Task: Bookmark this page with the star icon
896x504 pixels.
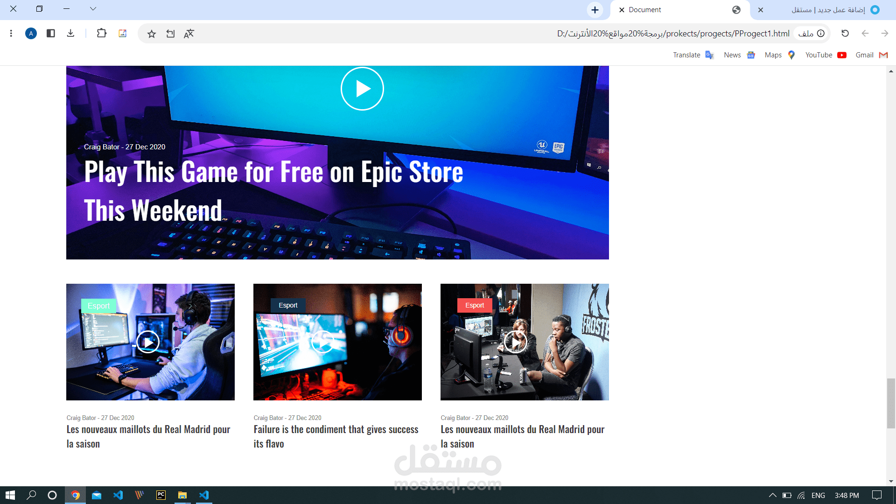Action: (151, 34)
